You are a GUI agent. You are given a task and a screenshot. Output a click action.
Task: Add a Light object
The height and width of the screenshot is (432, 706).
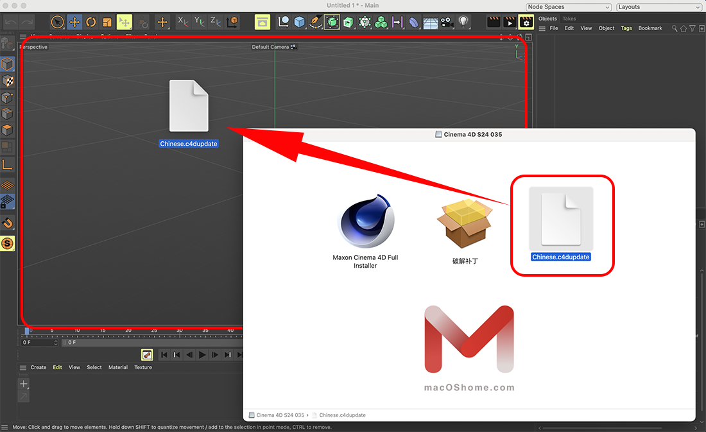tap(463, 22)
